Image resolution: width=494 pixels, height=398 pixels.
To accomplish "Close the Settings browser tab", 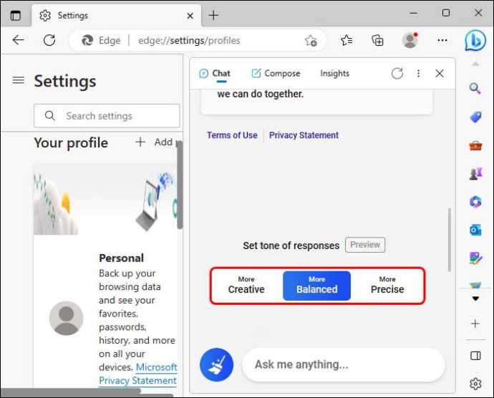I will [190, 16].
